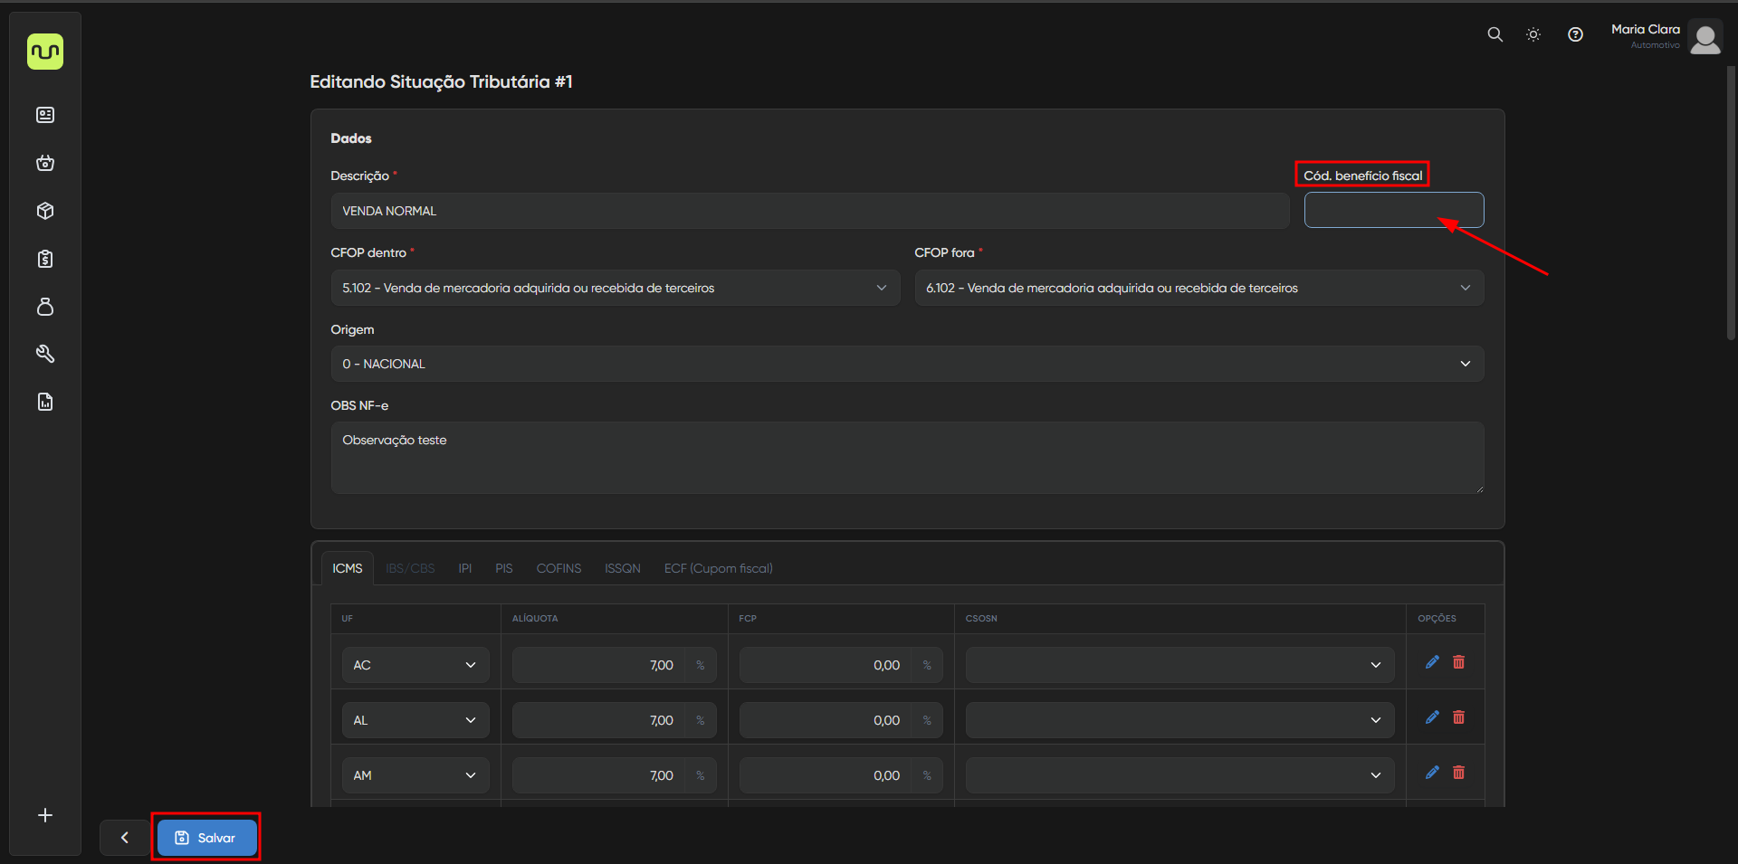Click the search magnifier icon

[x=1494, y=34]
